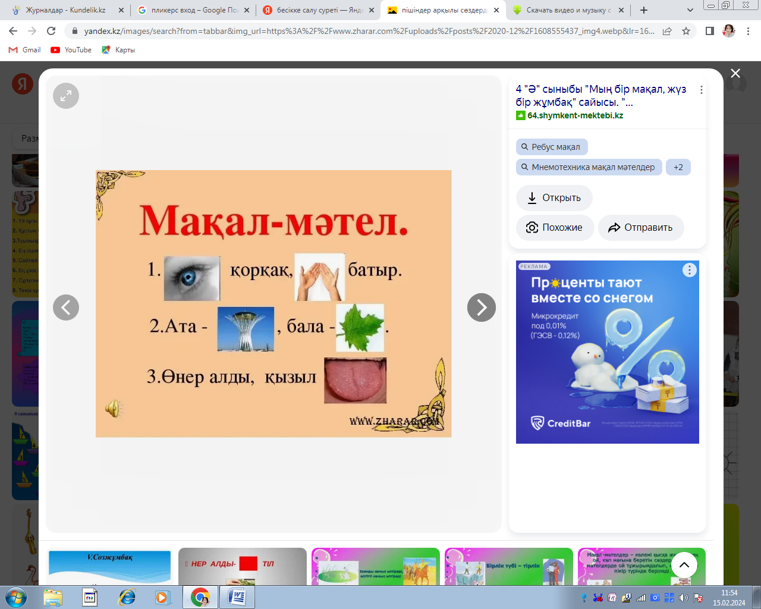Close the Yandex image viewer

[x=735, y=73]
